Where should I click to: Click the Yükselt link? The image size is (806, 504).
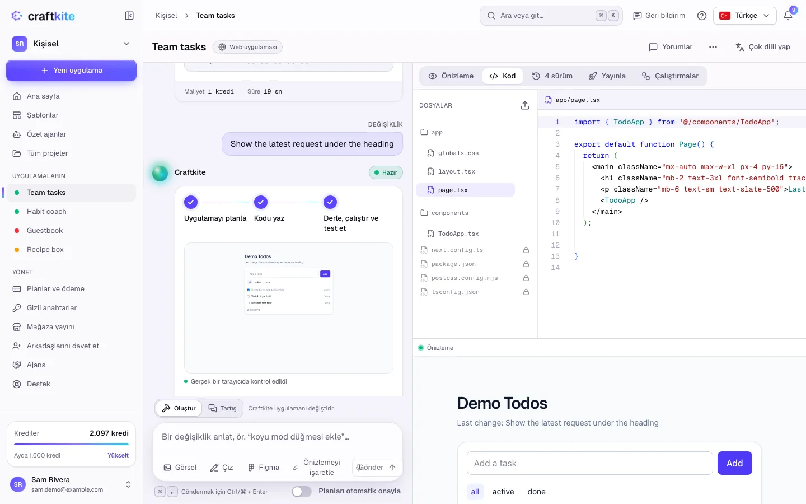point(118,455)
